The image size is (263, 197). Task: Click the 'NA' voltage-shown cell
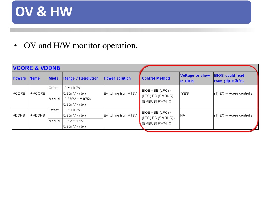pyautogui.click(x=183, y=115)
